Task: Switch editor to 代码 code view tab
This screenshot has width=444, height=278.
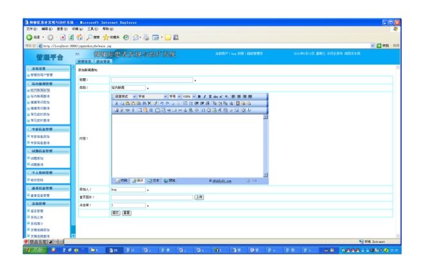Action: click(122, 181)
